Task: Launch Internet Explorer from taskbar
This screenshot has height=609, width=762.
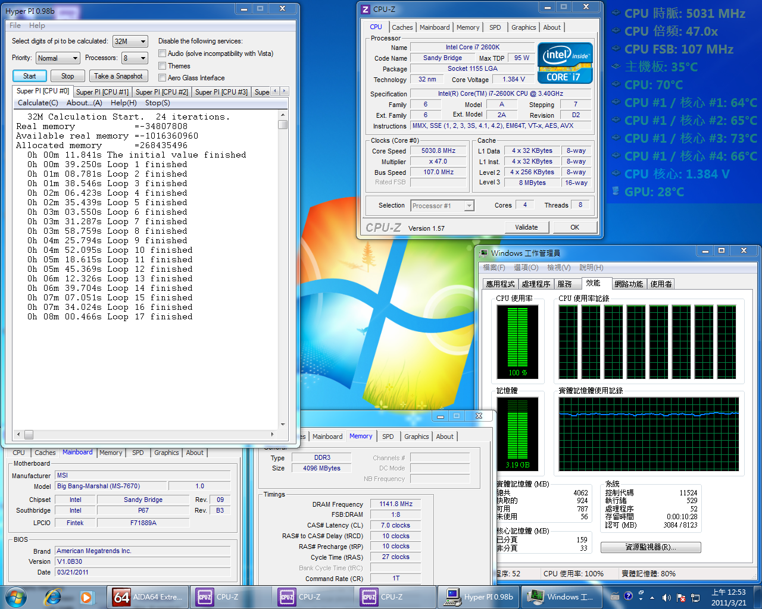Action: (x=53, y=597)
